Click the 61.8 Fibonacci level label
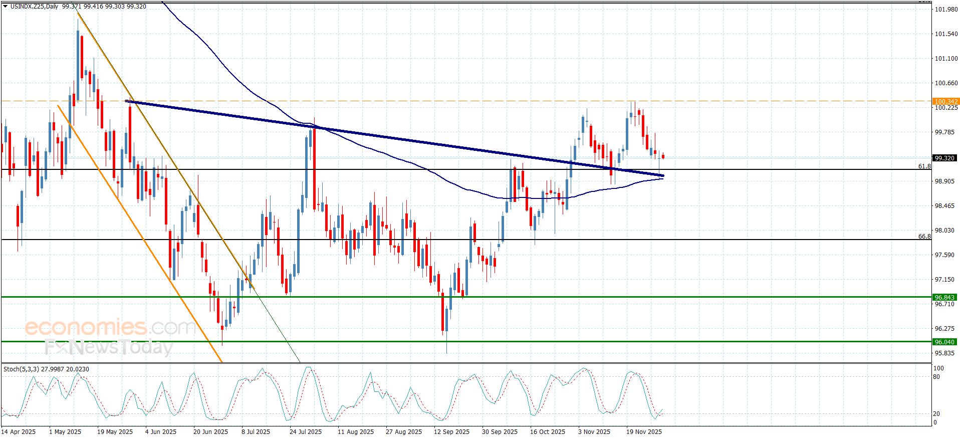Image resolution: width=960 pixels, height=438 pixels. pyautogui.click(x=924, y=166)
